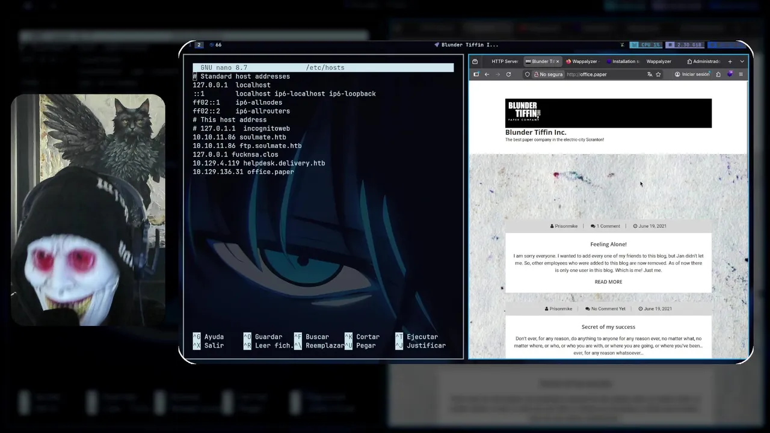
Task: Click the 66 indicator in top bar
Action: point(215,45)
